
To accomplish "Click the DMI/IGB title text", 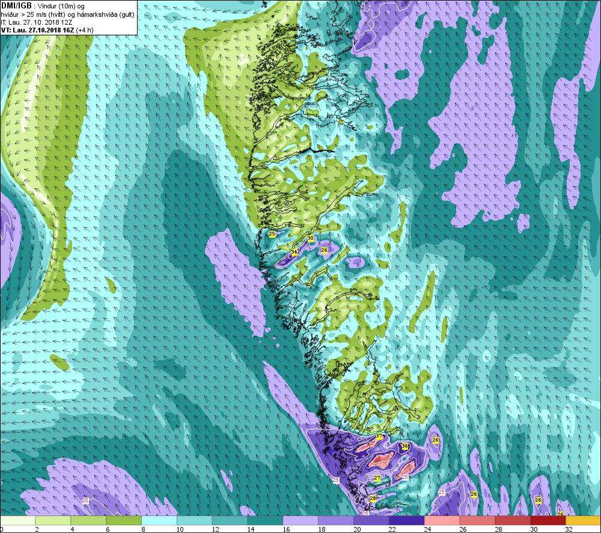I will click(16, 6).
